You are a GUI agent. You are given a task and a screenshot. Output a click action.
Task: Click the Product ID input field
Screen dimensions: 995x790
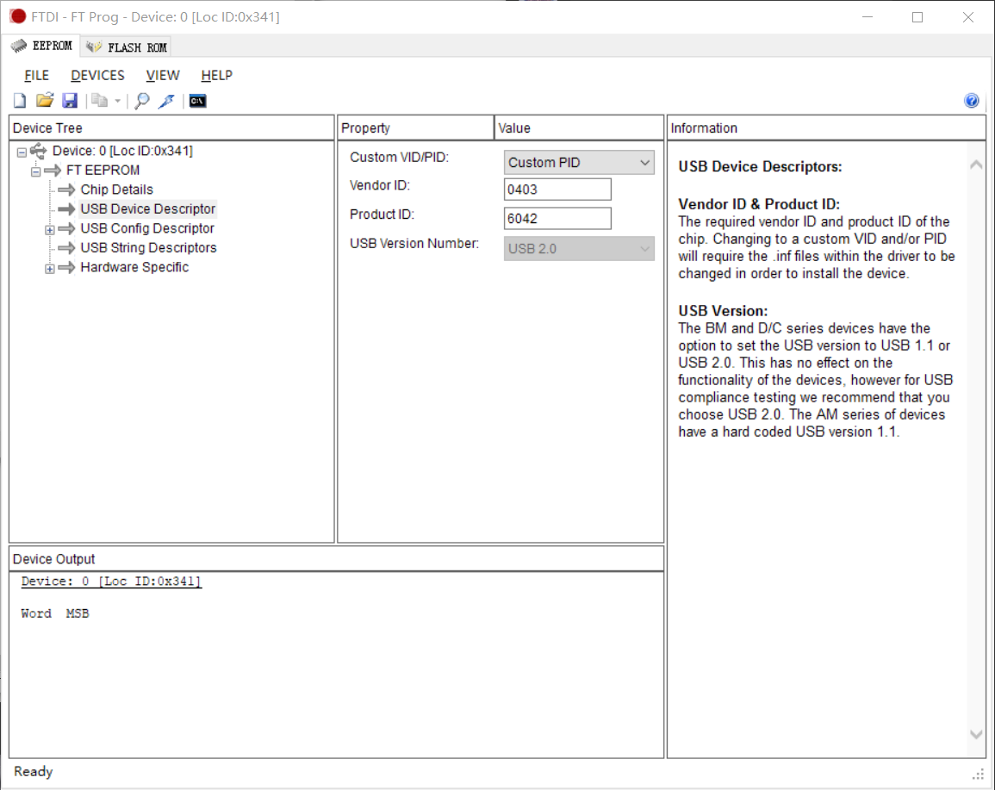[557, 219]
